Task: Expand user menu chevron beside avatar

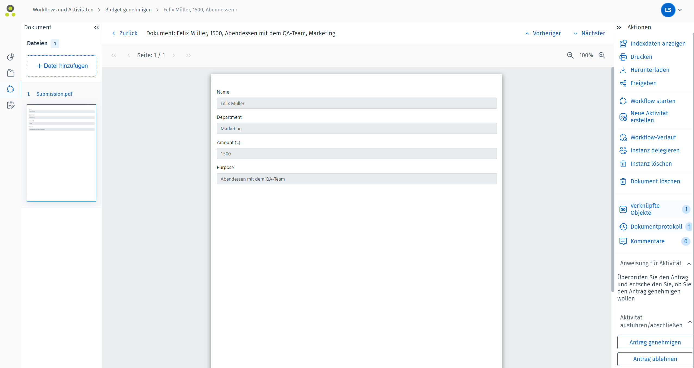Action: (x=680, y=10)
